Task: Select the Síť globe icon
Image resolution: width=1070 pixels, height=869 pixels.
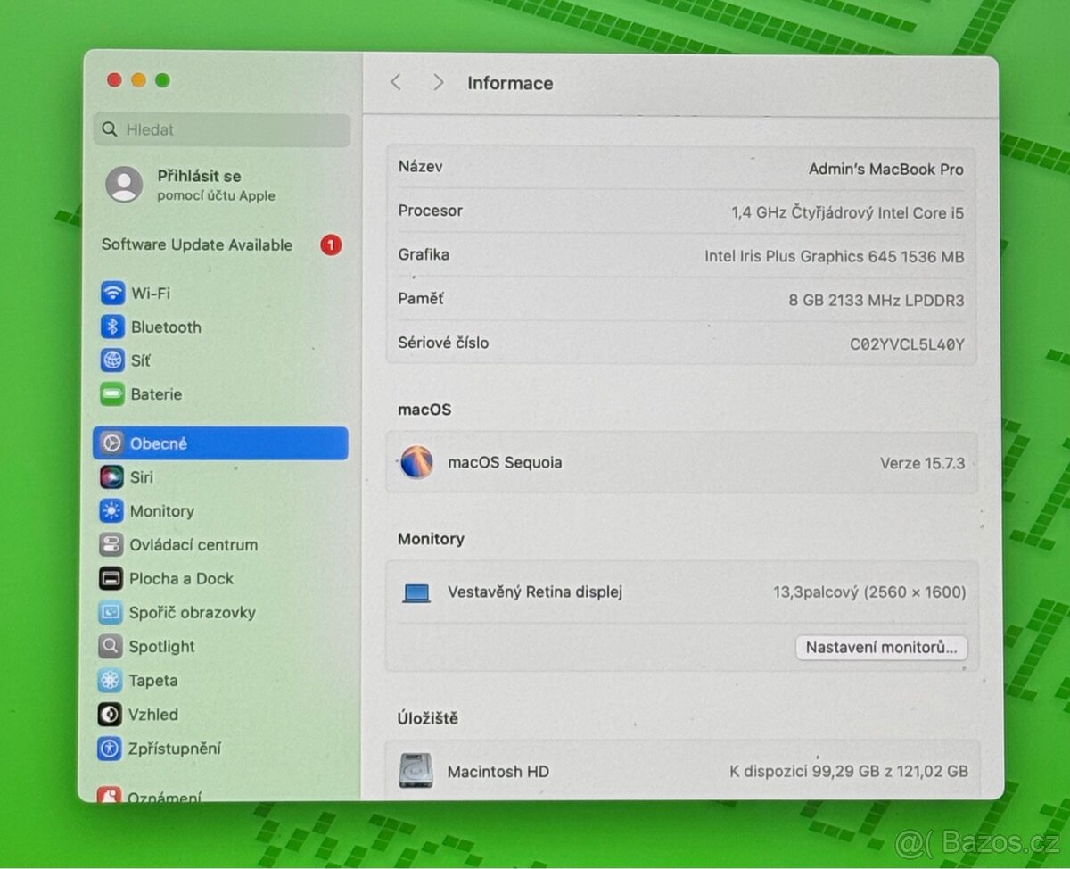Action: (x=112, y=360)
